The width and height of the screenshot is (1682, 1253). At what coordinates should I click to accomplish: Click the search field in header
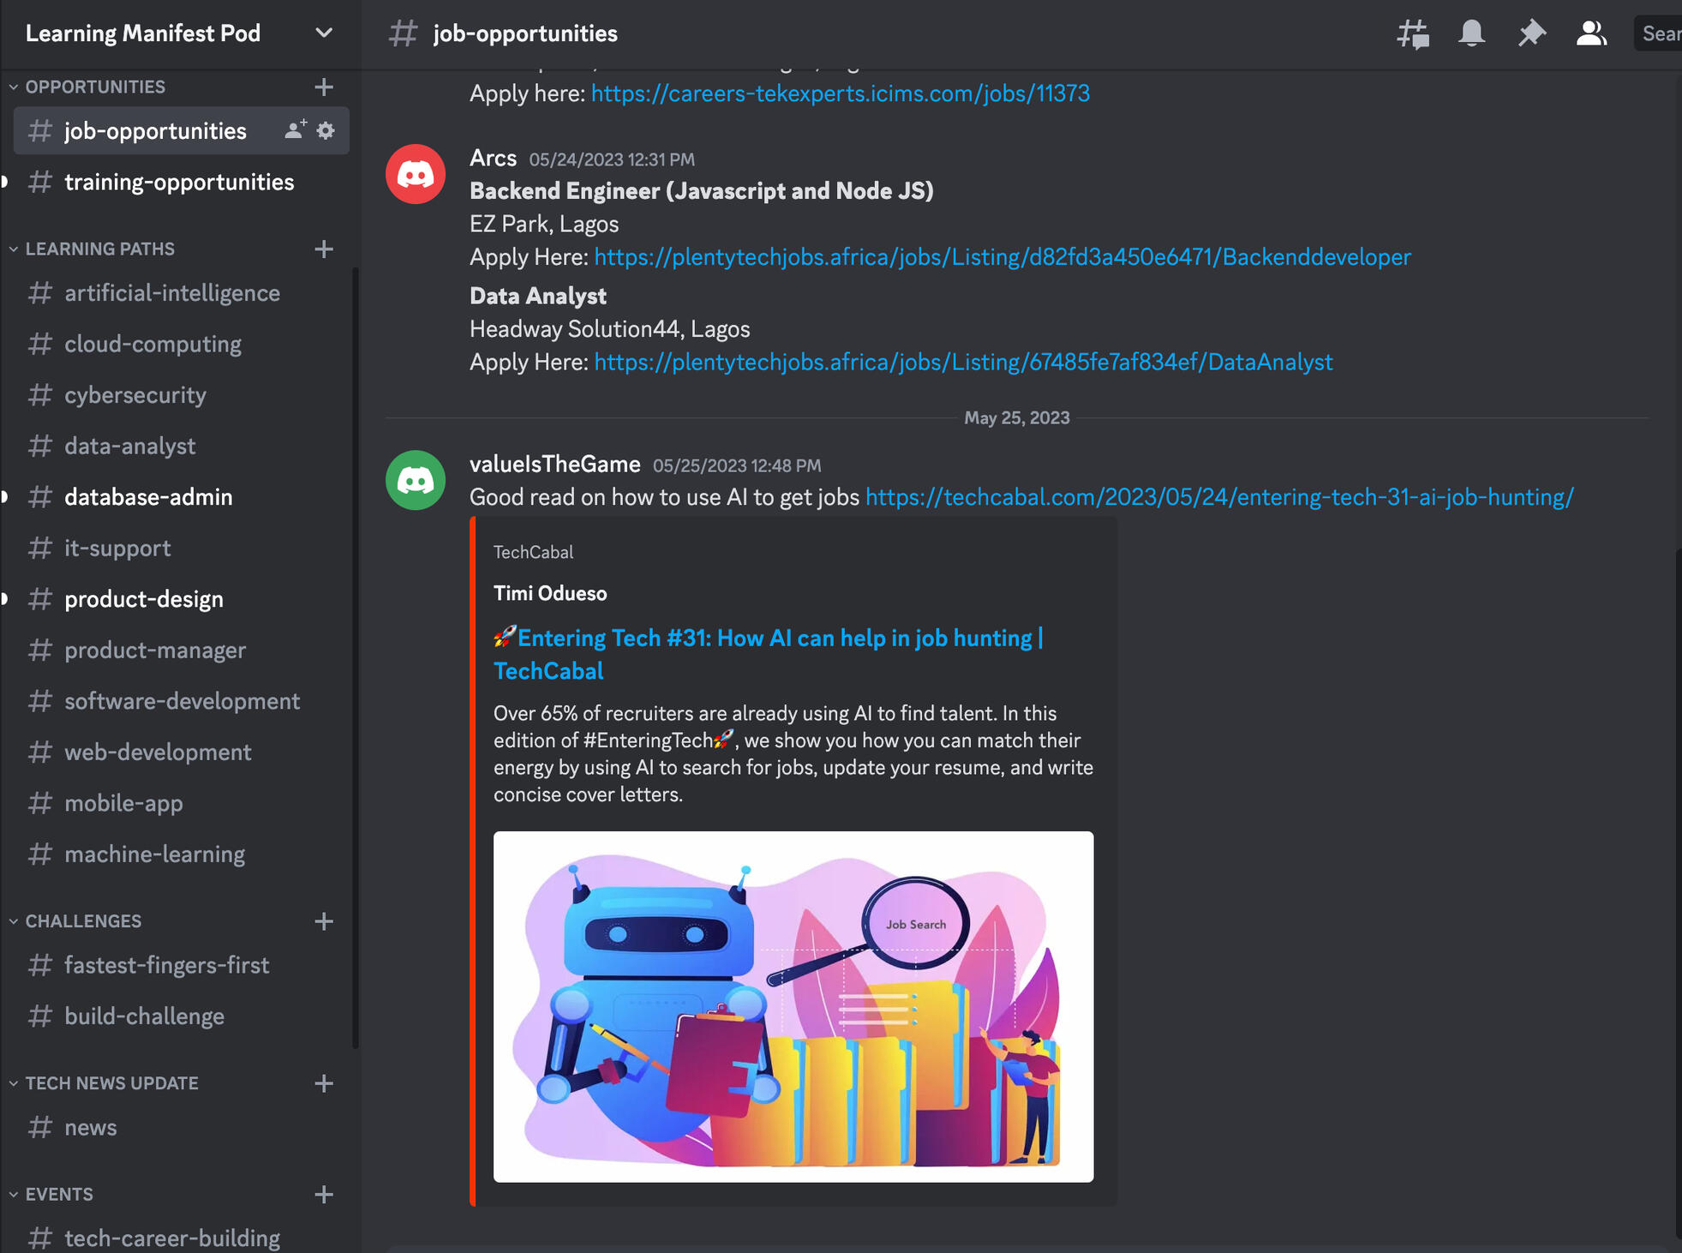1660,33
